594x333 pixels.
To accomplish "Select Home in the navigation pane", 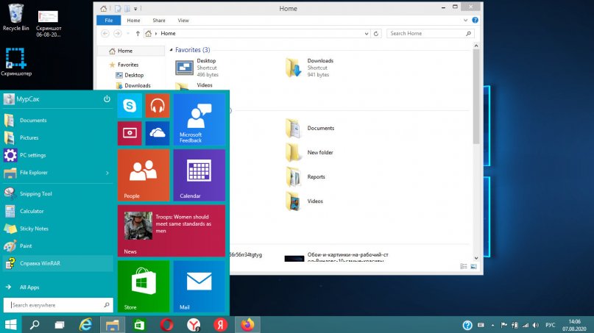I will 124,51.
